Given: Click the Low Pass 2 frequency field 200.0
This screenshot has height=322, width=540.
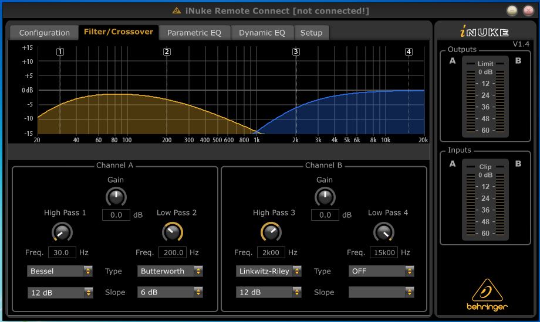Looking at the screenshot, I should tap(173, 252).
